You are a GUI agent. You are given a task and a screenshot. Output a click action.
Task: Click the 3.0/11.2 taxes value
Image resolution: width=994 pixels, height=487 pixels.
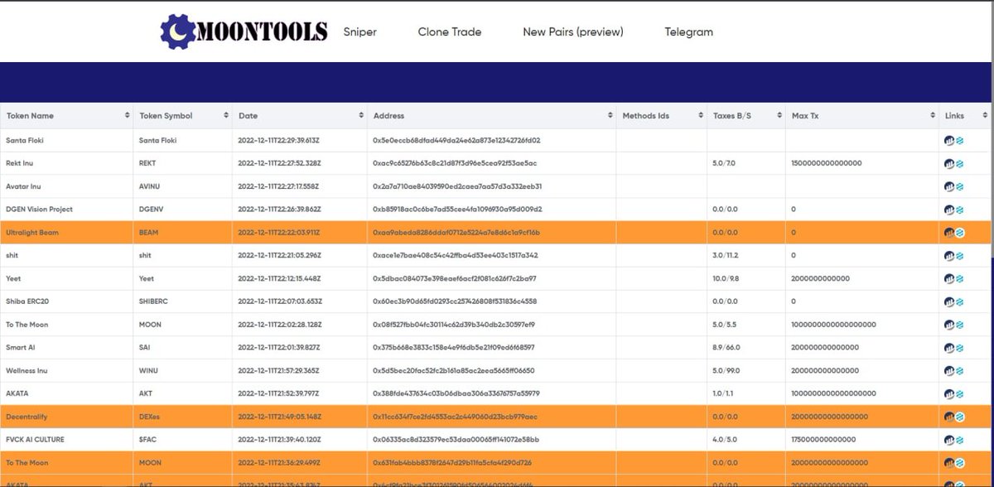(x=725, y=256)
